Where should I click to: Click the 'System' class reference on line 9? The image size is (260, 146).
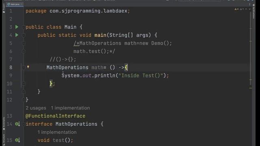click(70, 75)
